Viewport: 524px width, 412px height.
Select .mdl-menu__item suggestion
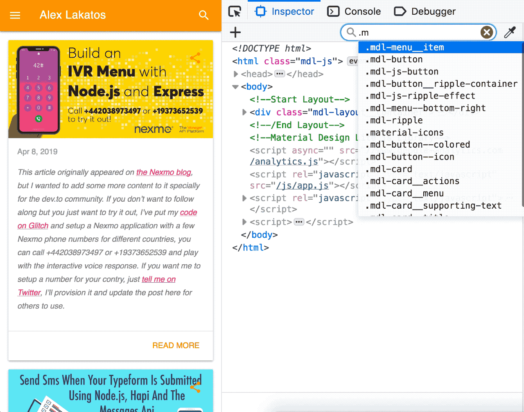[x=440, y=47]
